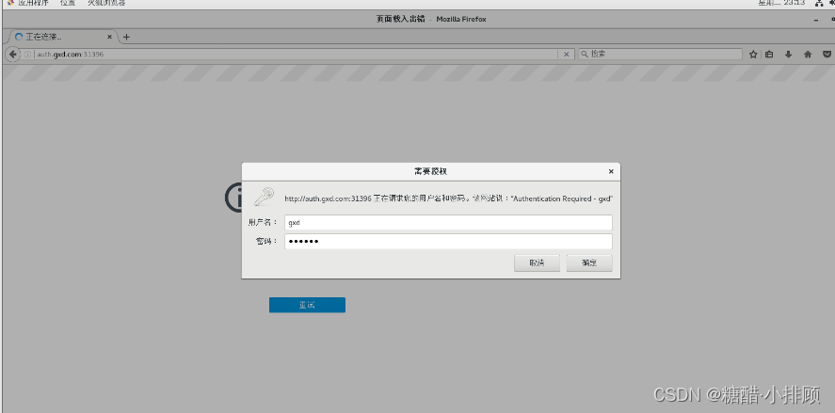Select the '正在连接...' tab
The height and width of the screenshot is (413, 835).
[63, 38]
